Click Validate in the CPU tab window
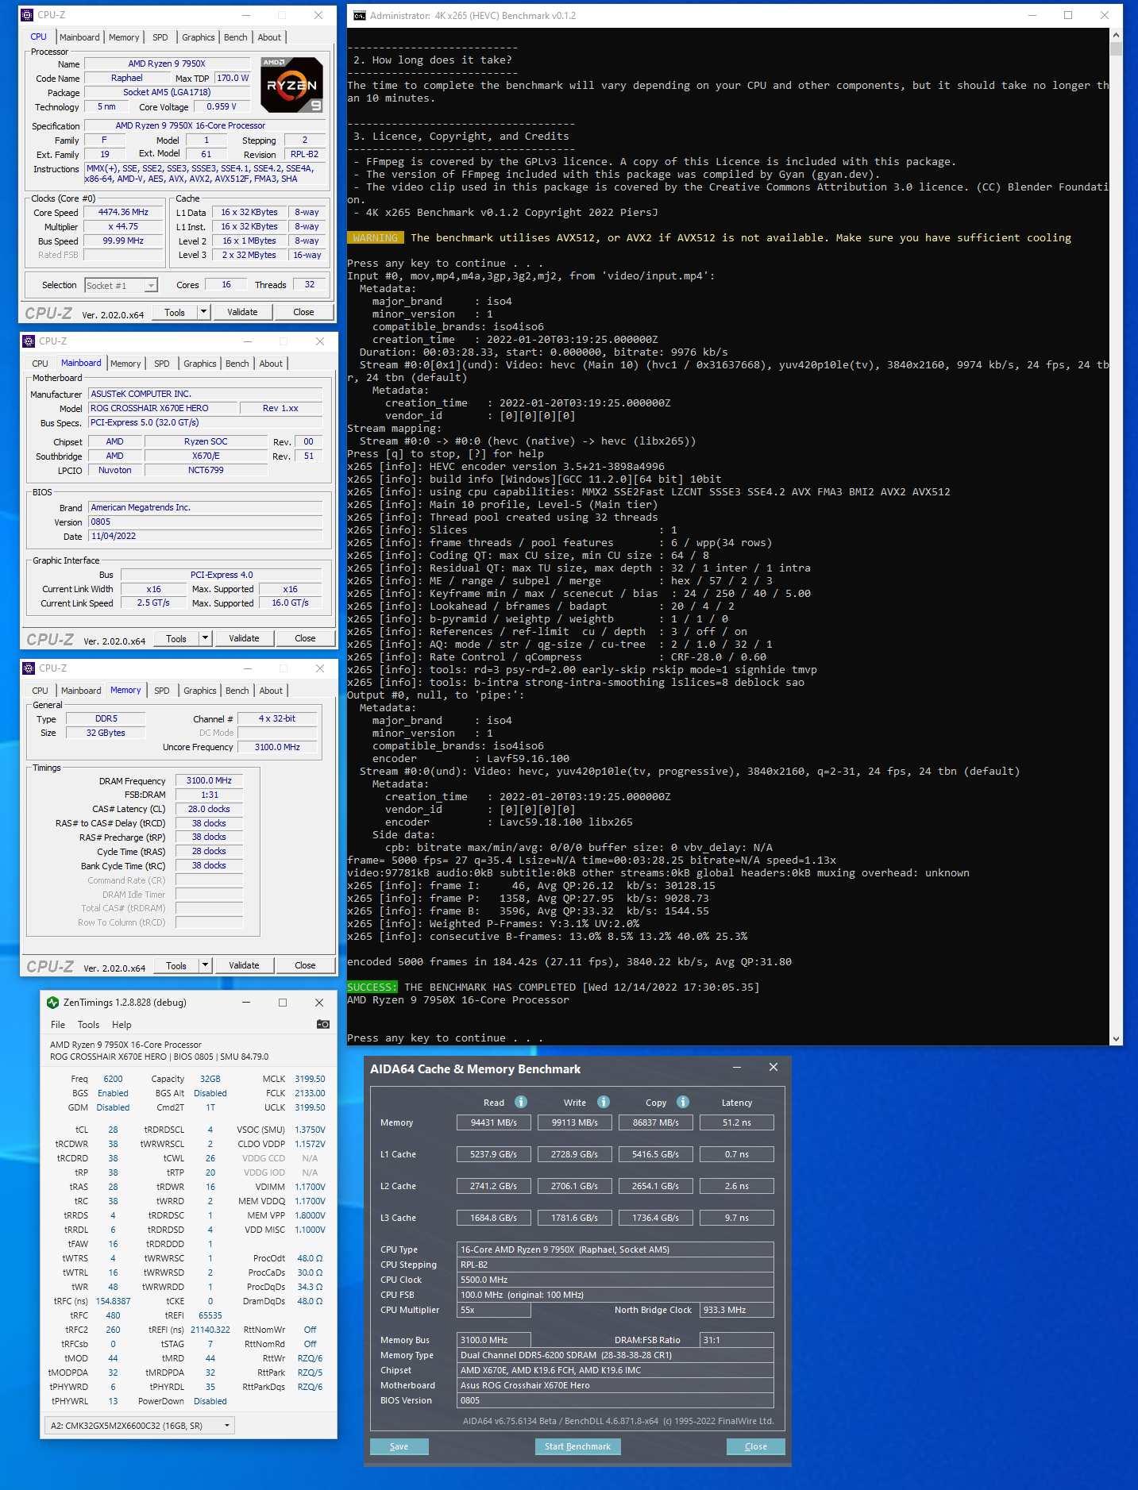Viewport: 1138px width, 1490px height. pos(242,312)
